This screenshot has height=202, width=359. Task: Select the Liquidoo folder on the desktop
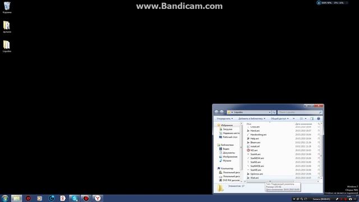click(x=7, y=46)
